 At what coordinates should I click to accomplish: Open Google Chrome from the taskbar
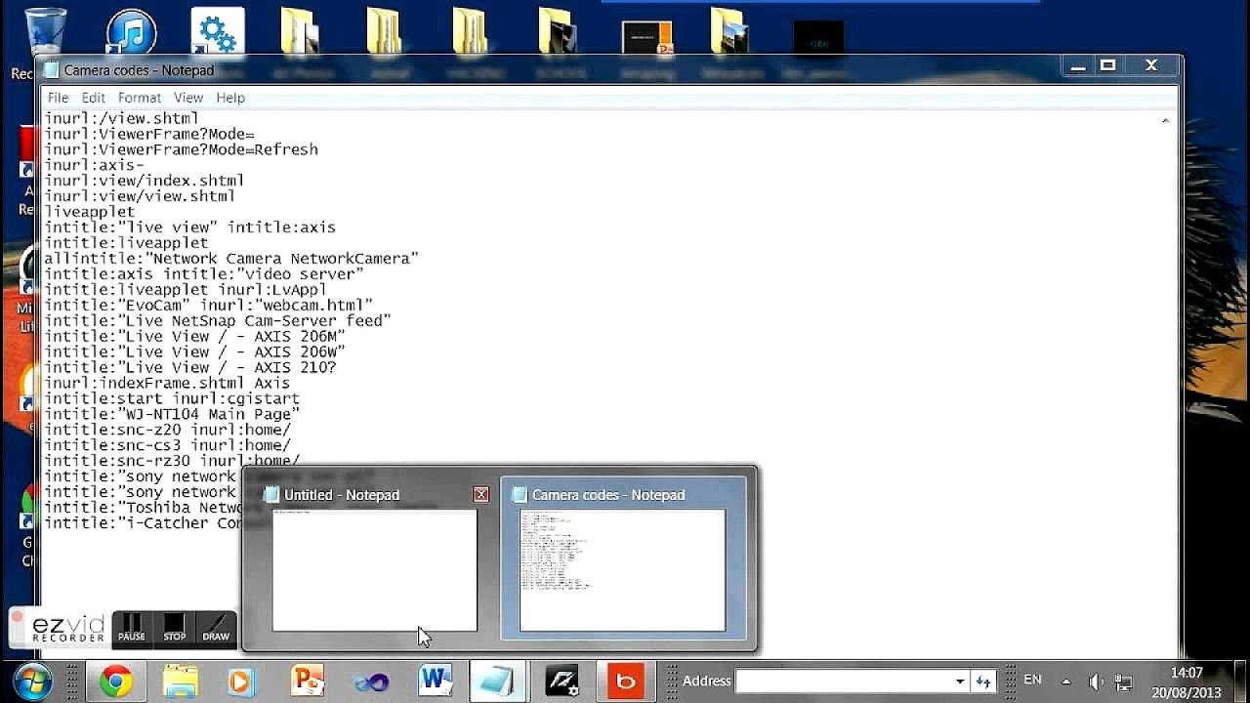pyautogui.click(x=115, y=682)
